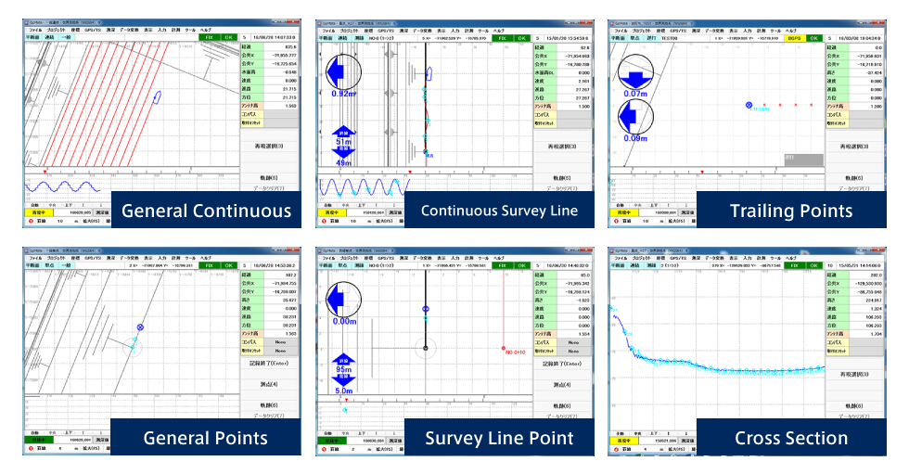Click OK indicator in Trailing Points window
The width and height of the screenshot is (909, 474).
[x=814, y=38]
